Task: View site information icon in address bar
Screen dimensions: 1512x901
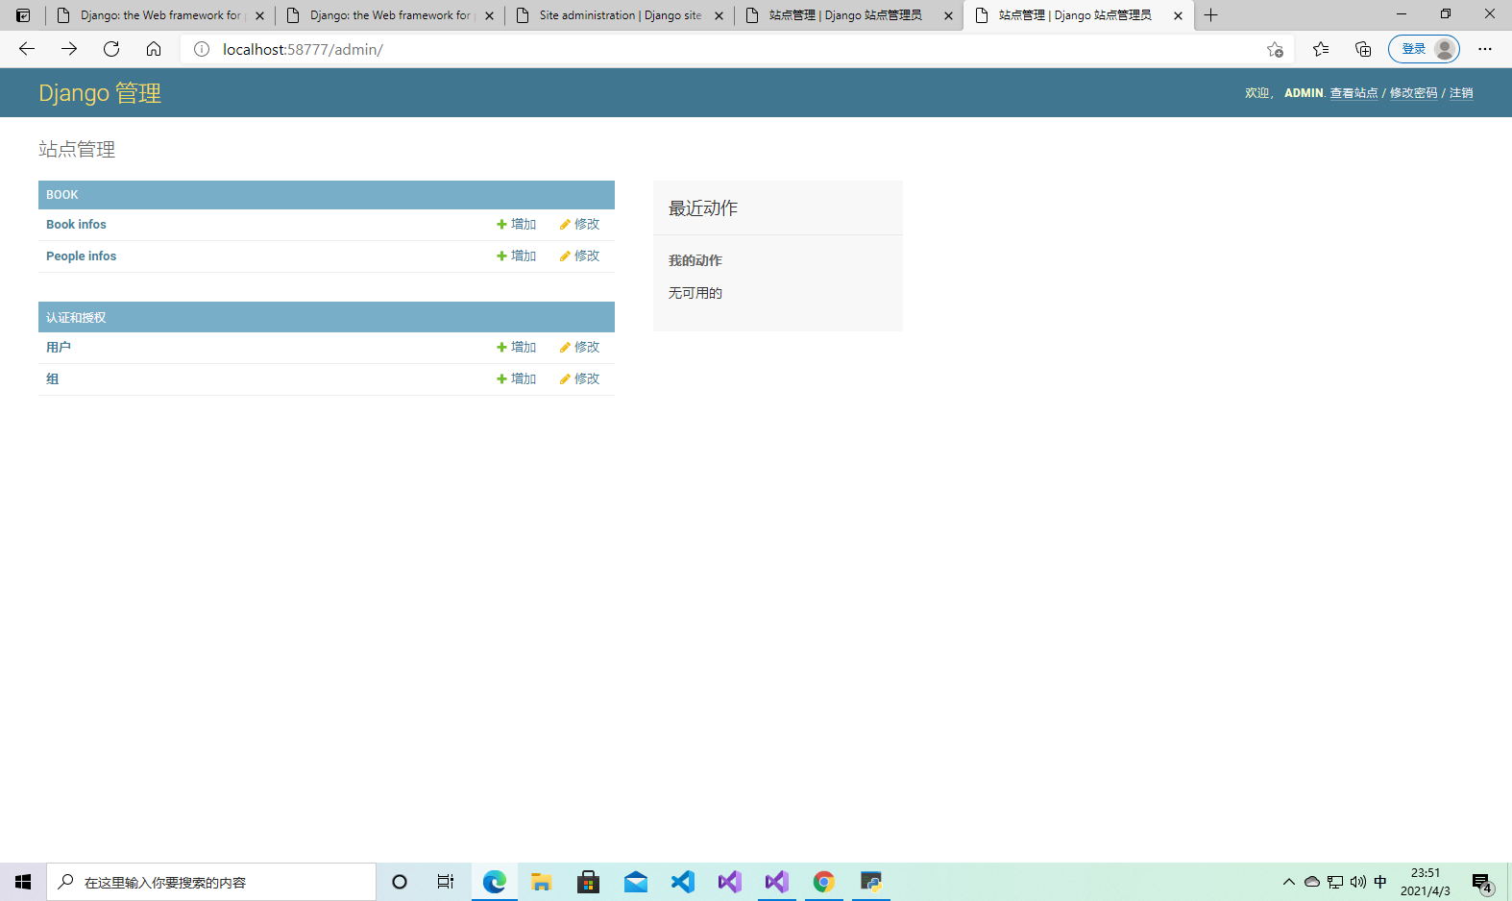Action: pyautogui.click(x=202, y=49)
